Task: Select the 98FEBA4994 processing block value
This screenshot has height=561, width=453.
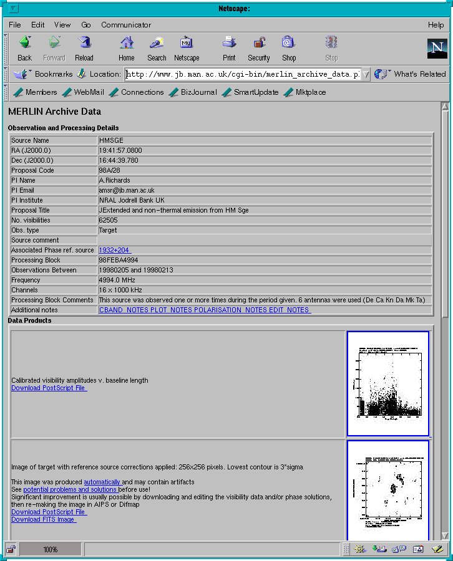Action: [x=119, y=260]
